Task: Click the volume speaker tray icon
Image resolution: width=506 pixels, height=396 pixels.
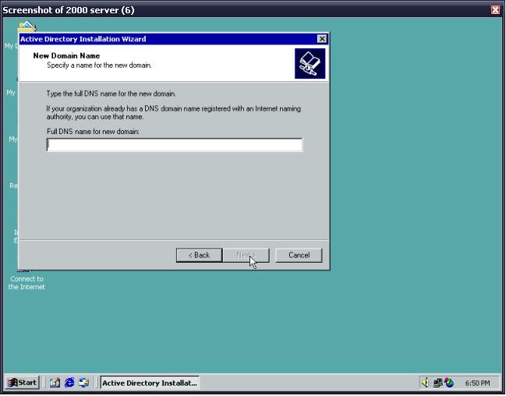Action: (x=426, y=383)
